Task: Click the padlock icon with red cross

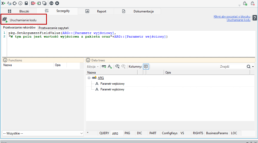Action: (x=253, y=3)
